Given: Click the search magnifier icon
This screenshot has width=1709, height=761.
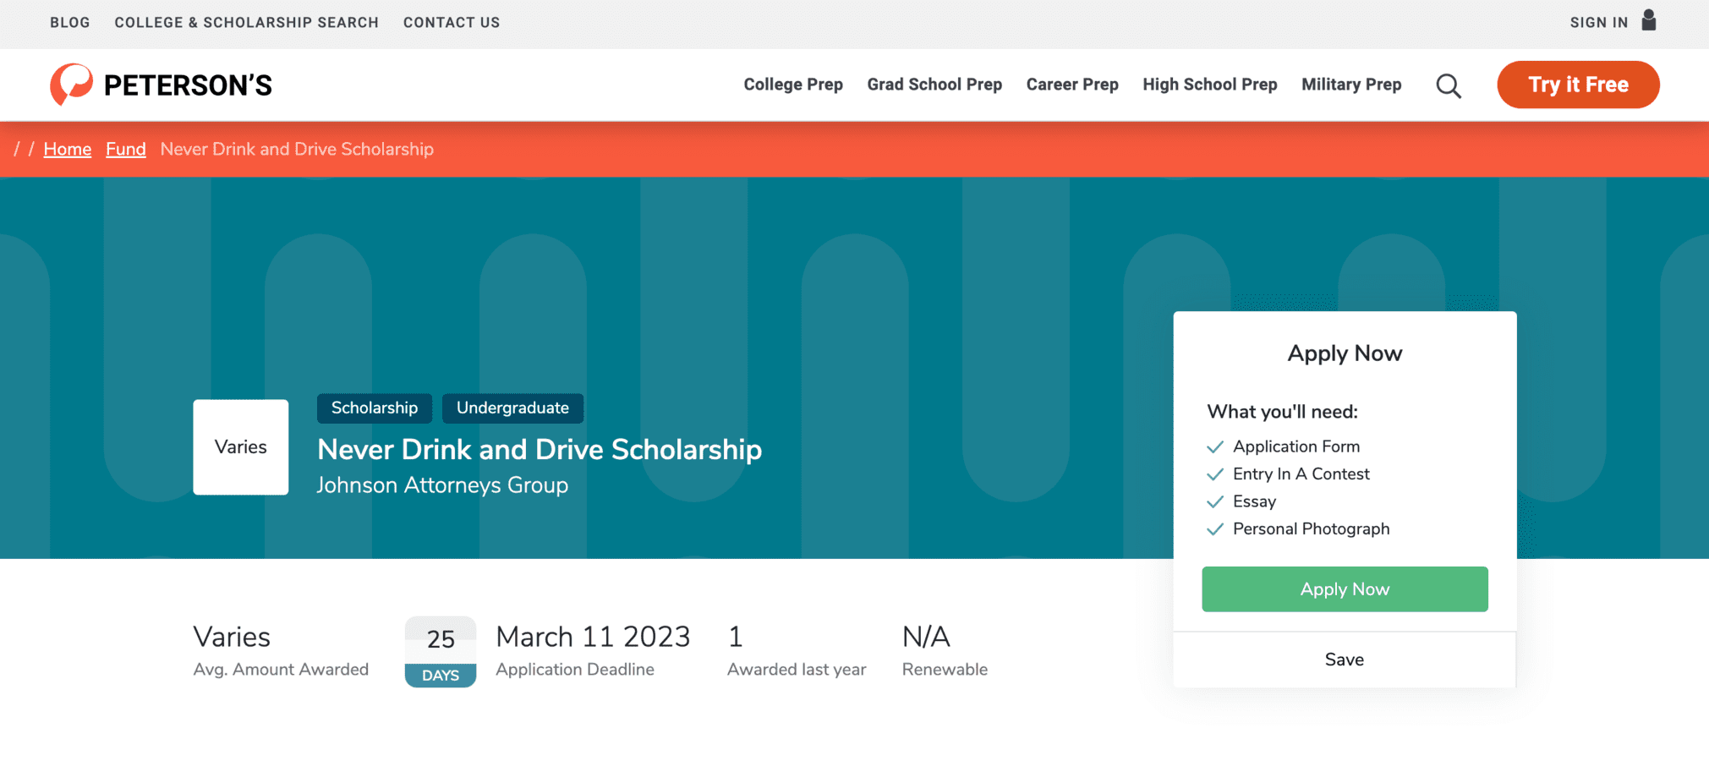Looking at the screenshot, I should (1448, 85).
